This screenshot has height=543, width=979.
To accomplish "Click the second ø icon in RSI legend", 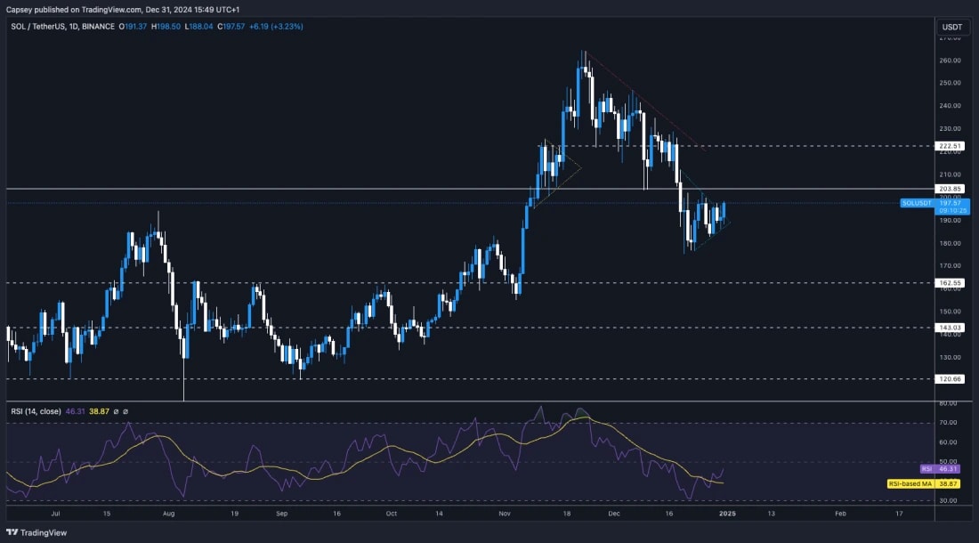I will pyautogui.click(x=126, y=411).
